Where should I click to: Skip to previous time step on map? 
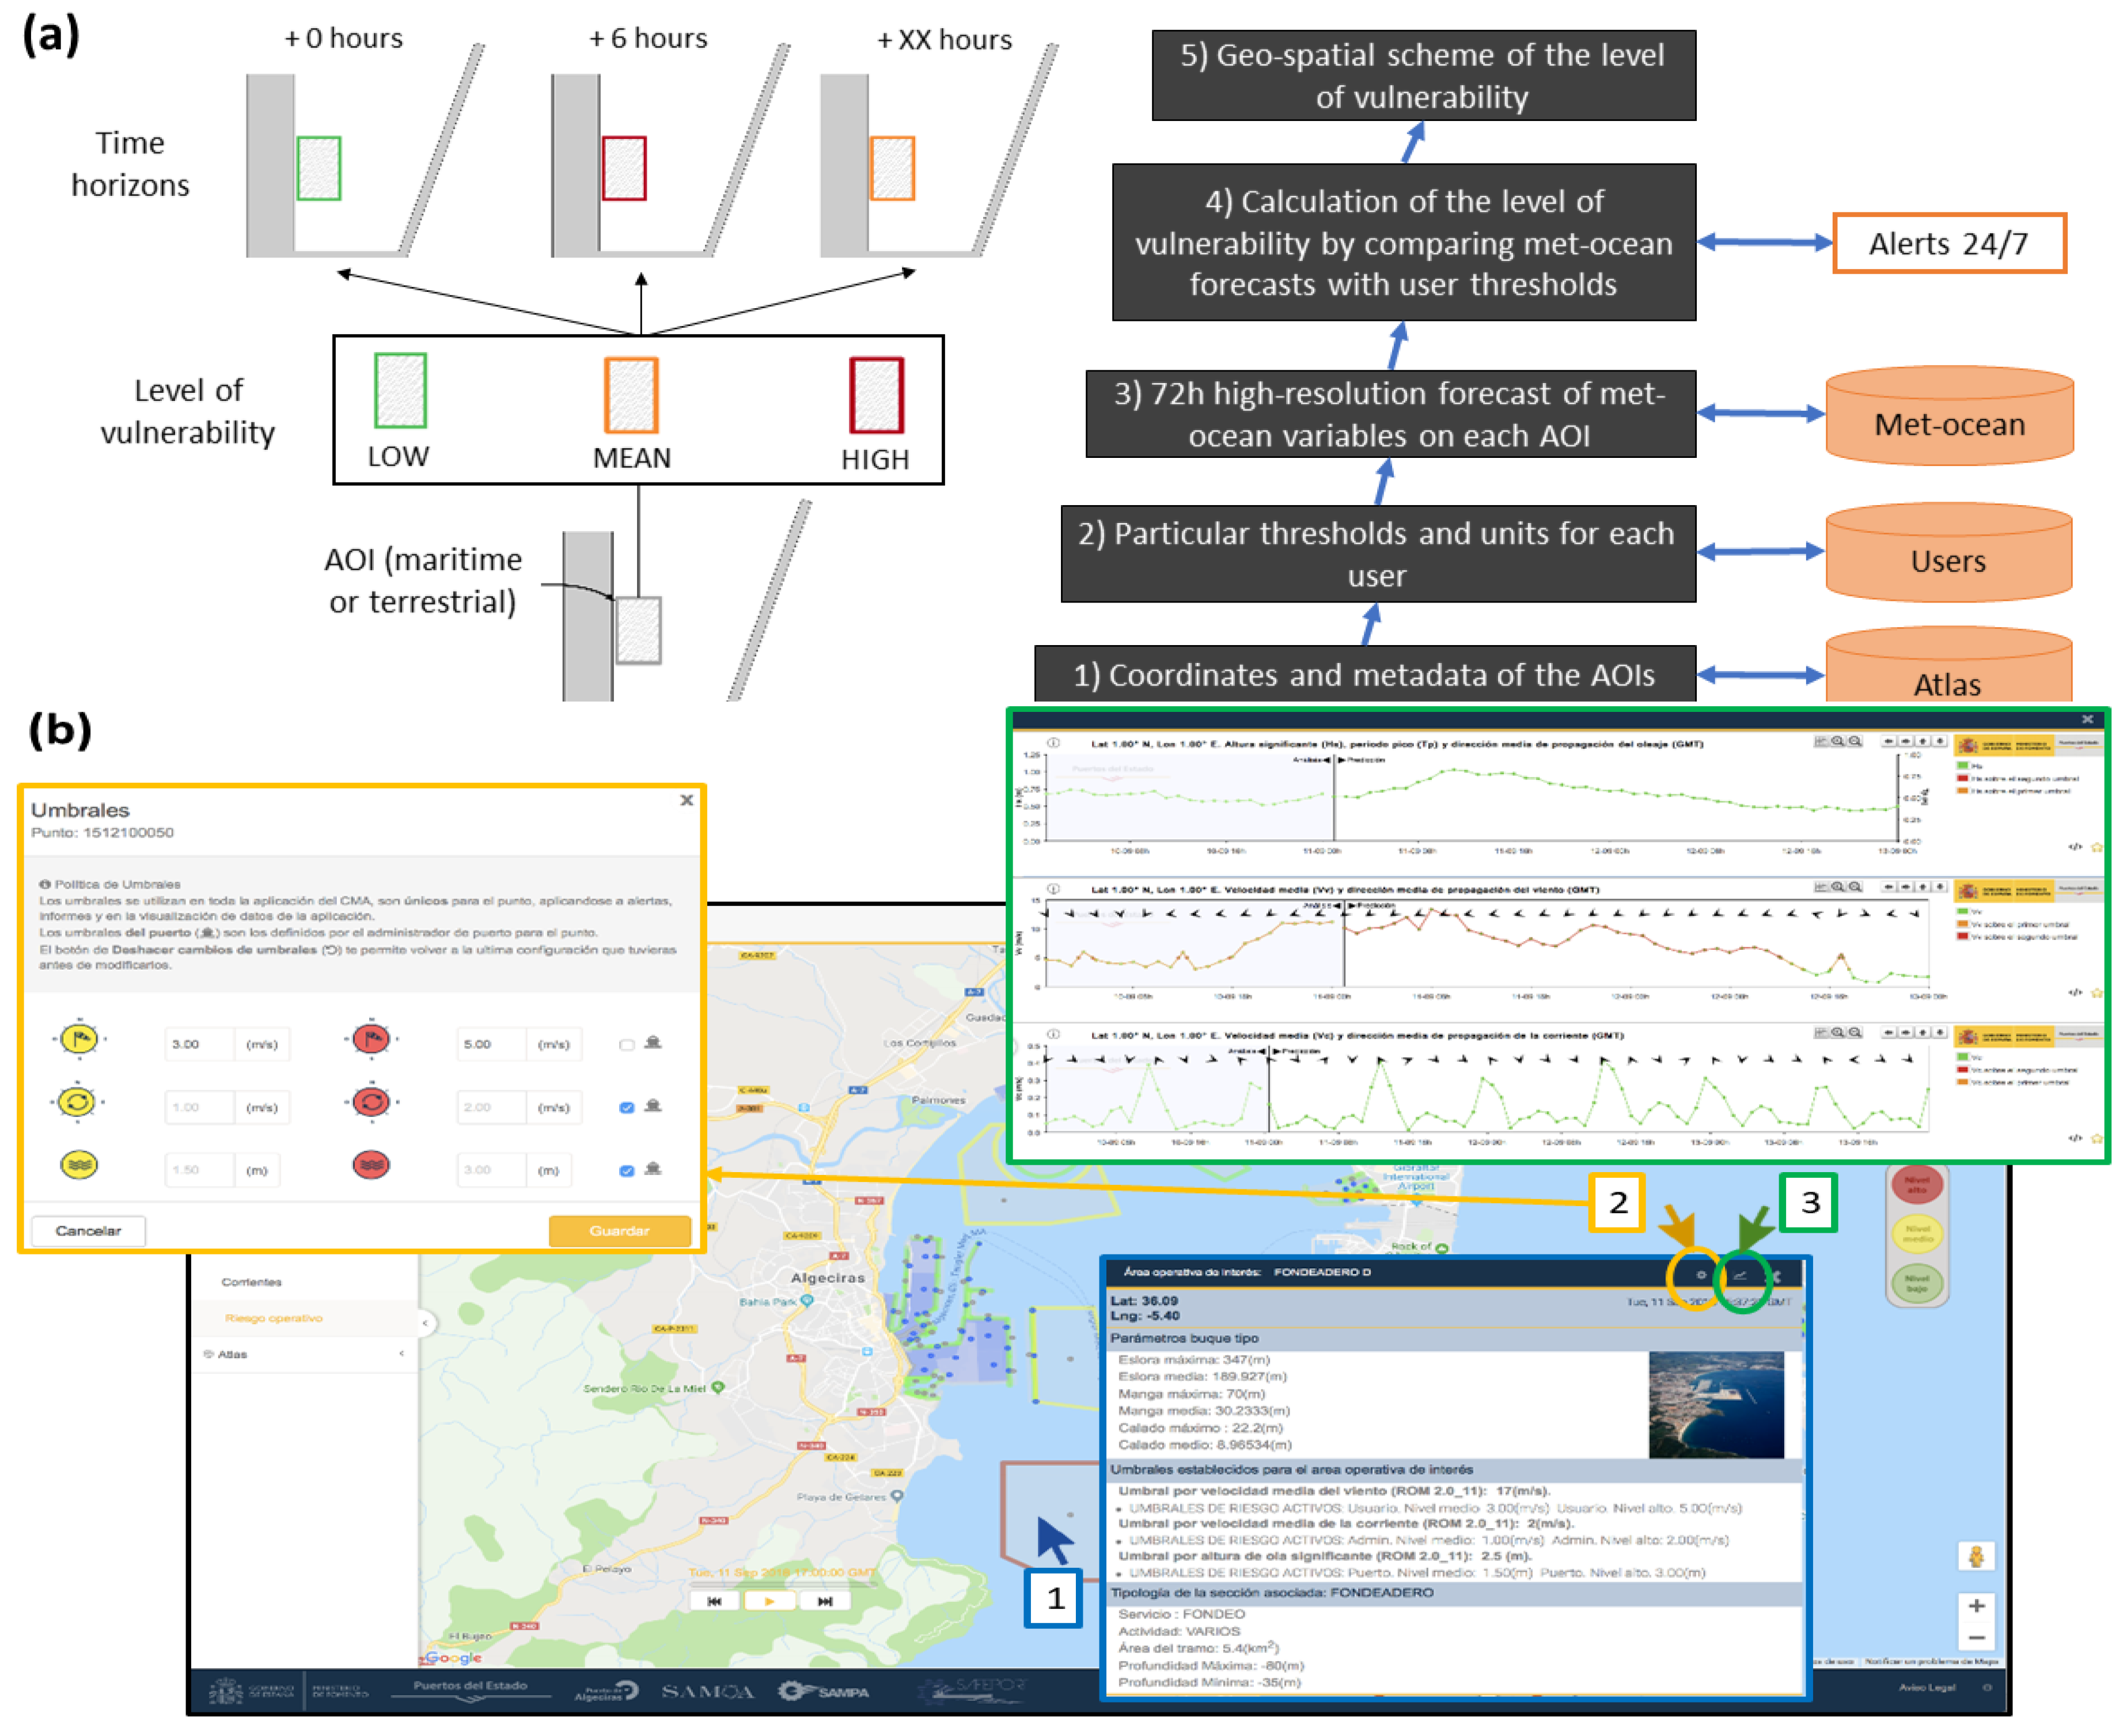(714, 1601)
